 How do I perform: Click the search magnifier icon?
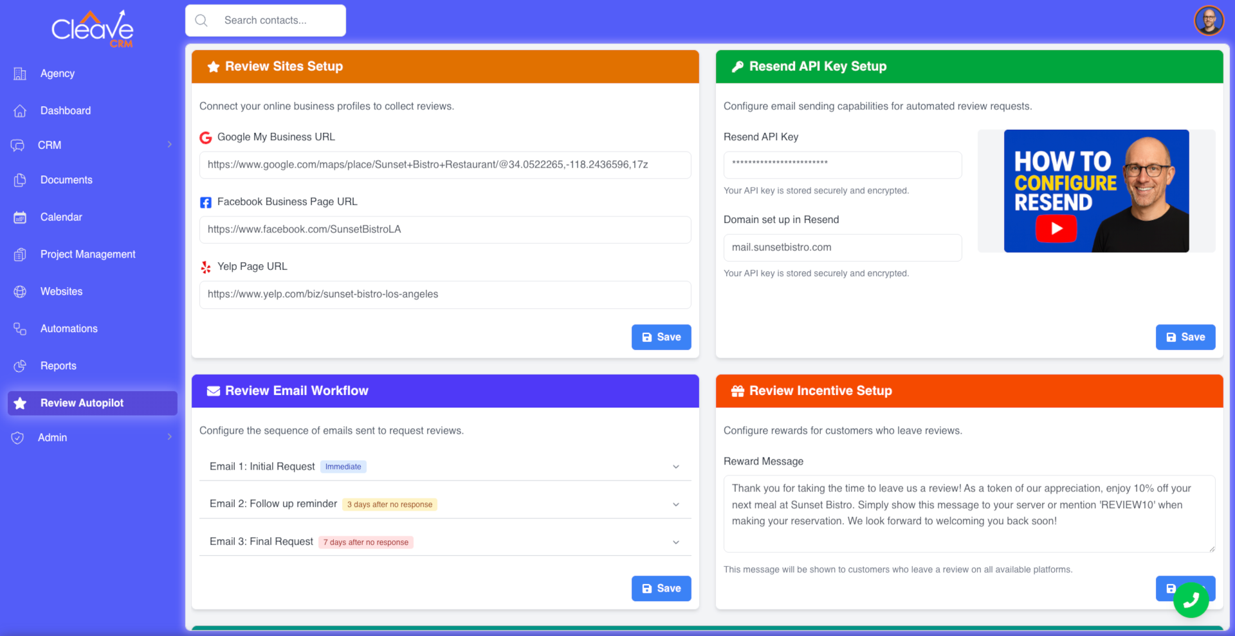click(201, 21)
